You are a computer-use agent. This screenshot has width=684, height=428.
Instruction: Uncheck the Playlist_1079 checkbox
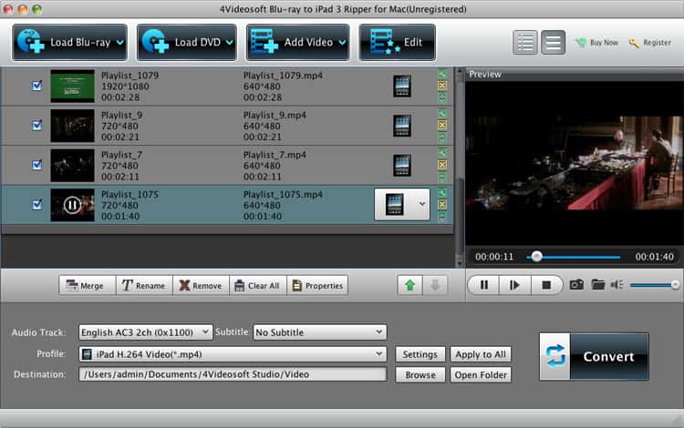point(37,86)
